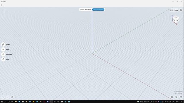Open the Tools menu wrench icon
Image resolution: width=184 pixels, height=103 pixels.
[x=3, y=59]
